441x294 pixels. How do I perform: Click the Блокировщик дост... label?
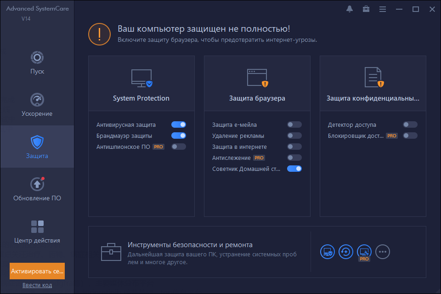point(356,136)
